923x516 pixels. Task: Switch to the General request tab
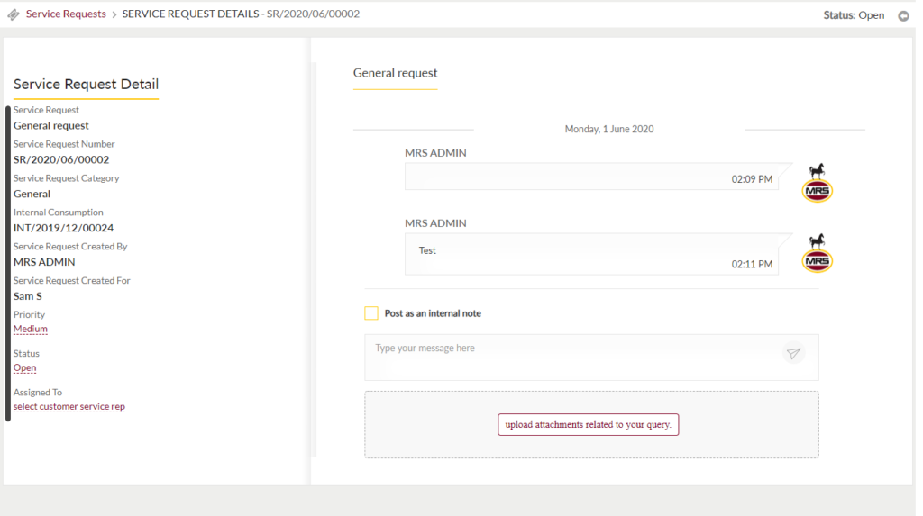pos(395,74)
